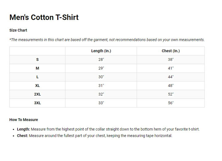Viewport: 222px width, 161px height.
Task: Click the bold Length: measuring instruction
Action: [x=23, y=129]
